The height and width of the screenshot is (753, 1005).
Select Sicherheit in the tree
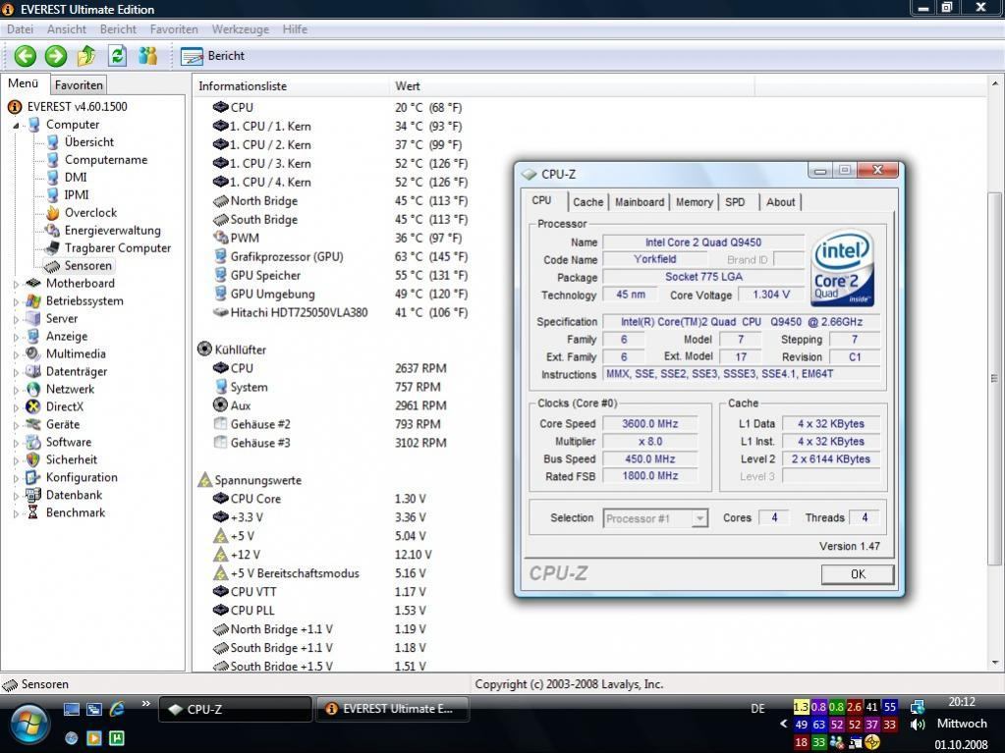point(72,459)
